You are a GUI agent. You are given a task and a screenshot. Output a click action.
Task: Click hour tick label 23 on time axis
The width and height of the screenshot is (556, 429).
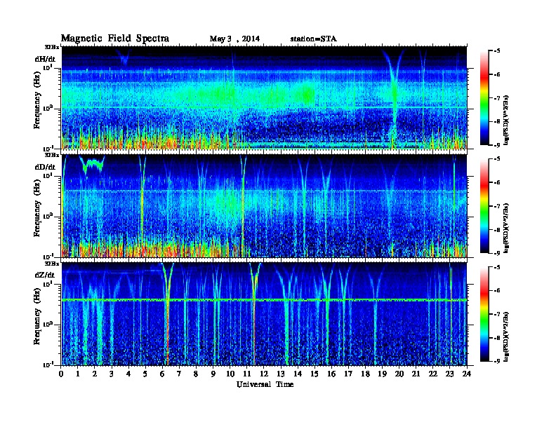click(450, 374)
